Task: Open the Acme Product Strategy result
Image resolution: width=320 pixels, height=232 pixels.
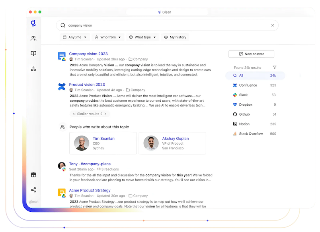Action: pyautogui.click(x=90, y=190)
